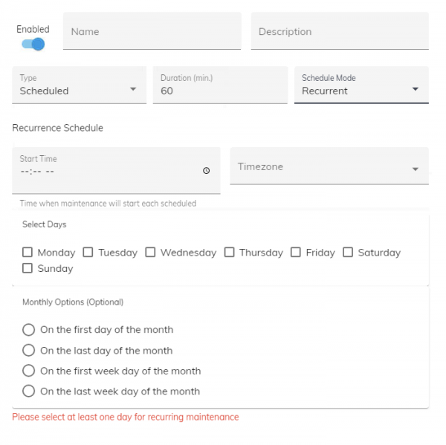Enable the Friday checkbox
Viewport: 446px width, 445px height.
tap(296, 253)
